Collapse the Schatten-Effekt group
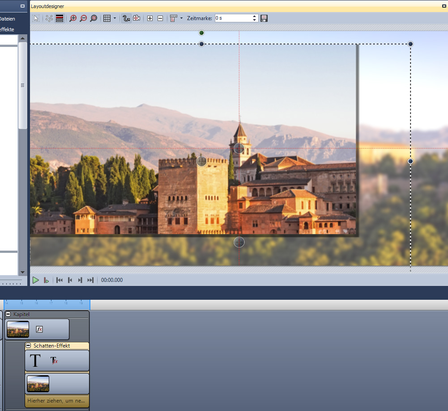This screenshot has height=411, width=448. [29, 346]
